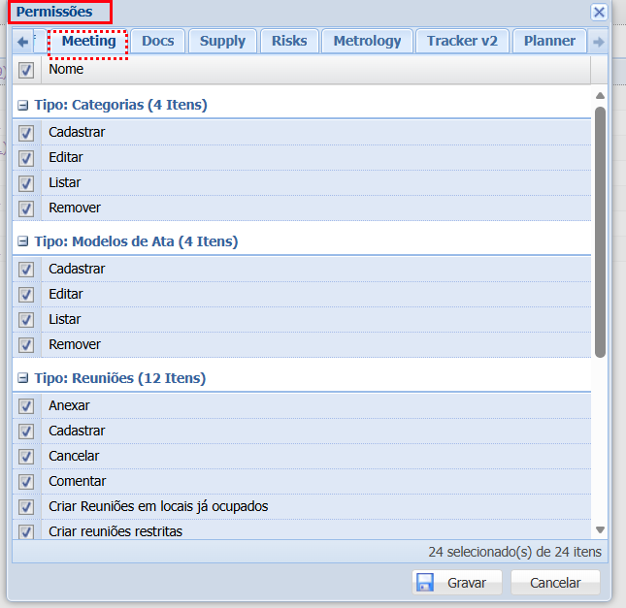Select the Tracker v2 tab
This screenshot has width=626, height=608.
click(462, 41)
